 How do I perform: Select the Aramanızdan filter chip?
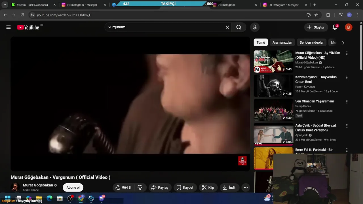282,42
